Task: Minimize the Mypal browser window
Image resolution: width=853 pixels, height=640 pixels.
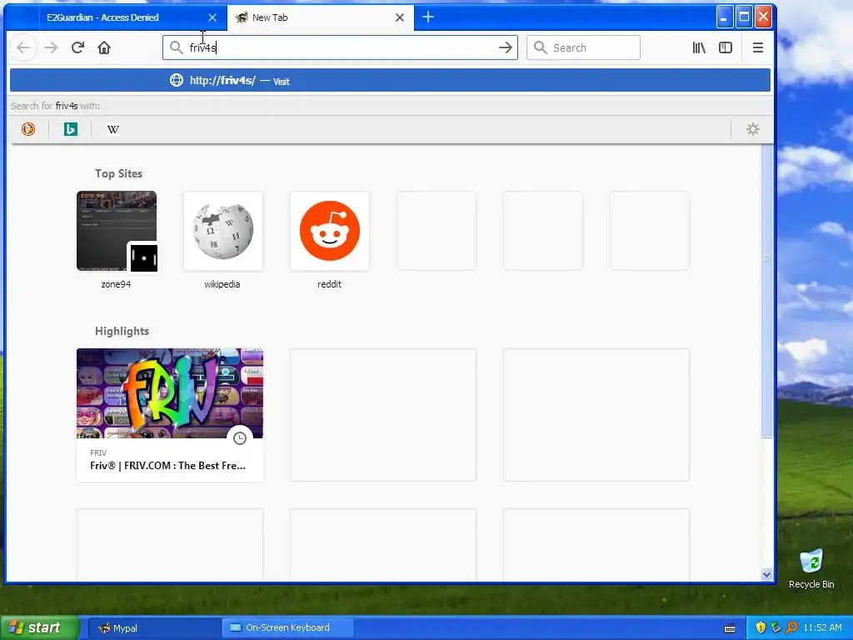Action: (724, 17)
